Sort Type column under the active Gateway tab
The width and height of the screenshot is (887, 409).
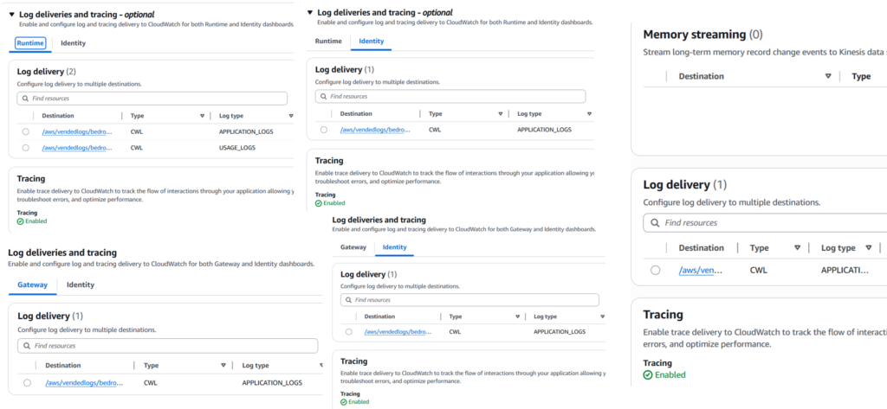[223, 366]
